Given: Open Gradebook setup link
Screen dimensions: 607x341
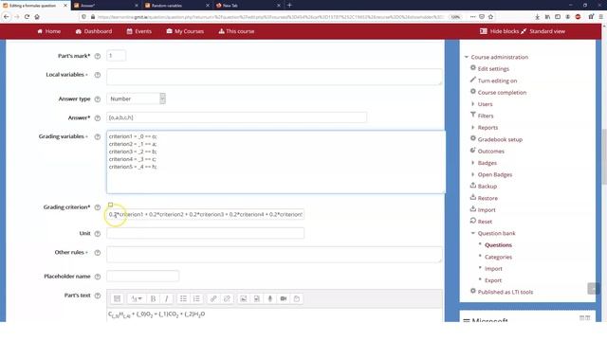Looking at the screenshot, I should pyautogui.click(x=500, y=139).
